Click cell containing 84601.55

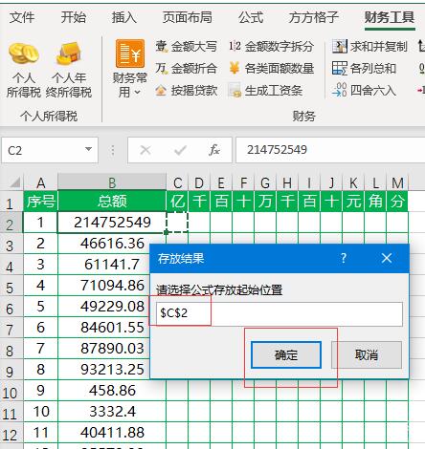(x=112, y=328)
